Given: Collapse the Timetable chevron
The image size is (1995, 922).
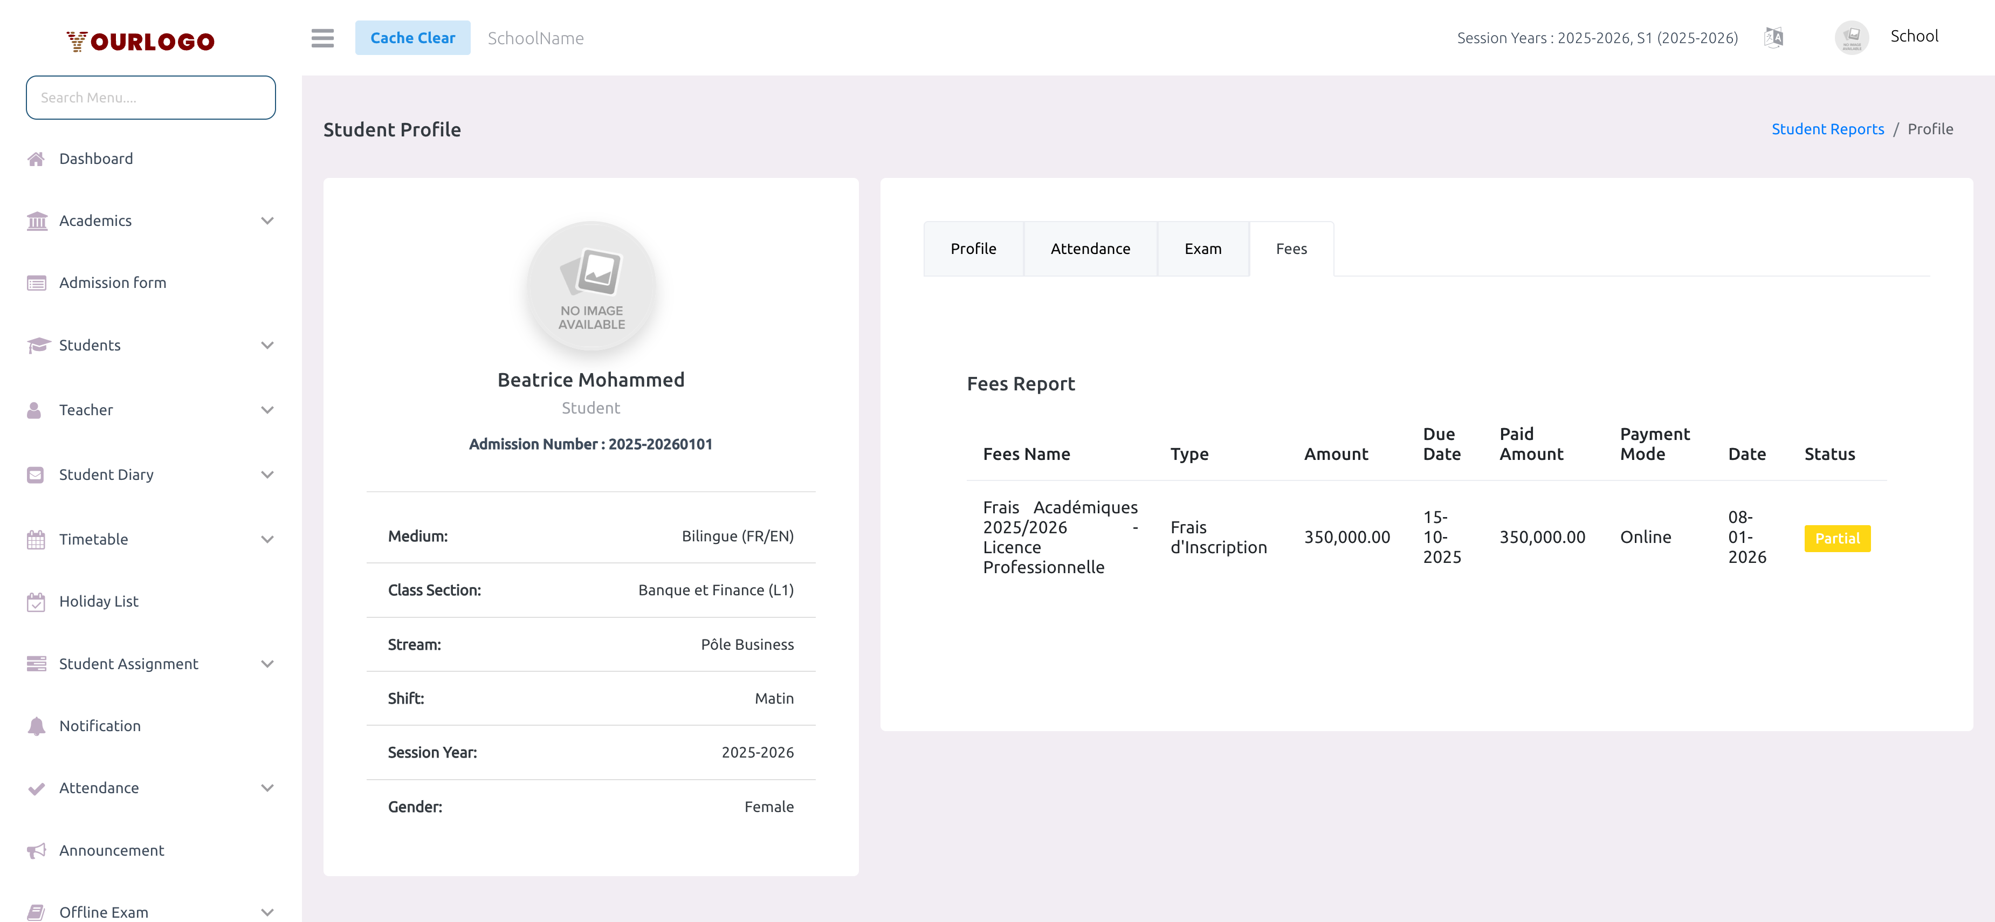Looking at the screenshot, I should coord(267,539).
